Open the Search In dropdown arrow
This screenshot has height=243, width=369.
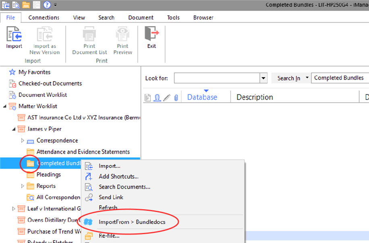coord(307,78)
